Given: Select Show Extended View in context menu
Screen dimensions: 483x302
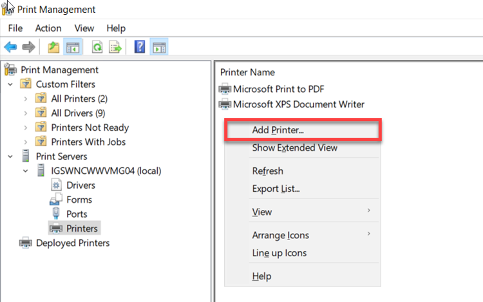Looking at the screenshot, I should (x=294, y=147).
